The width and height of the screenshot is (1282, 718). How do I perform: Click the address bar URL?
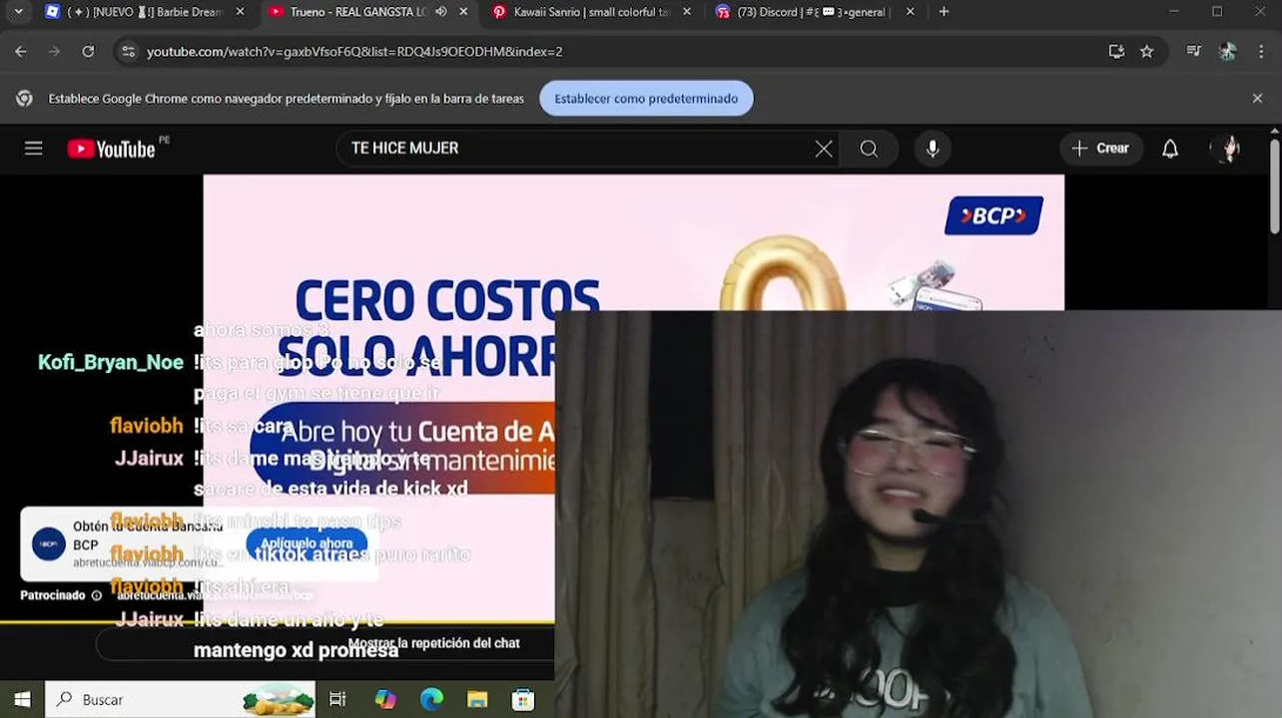(354, 51)
